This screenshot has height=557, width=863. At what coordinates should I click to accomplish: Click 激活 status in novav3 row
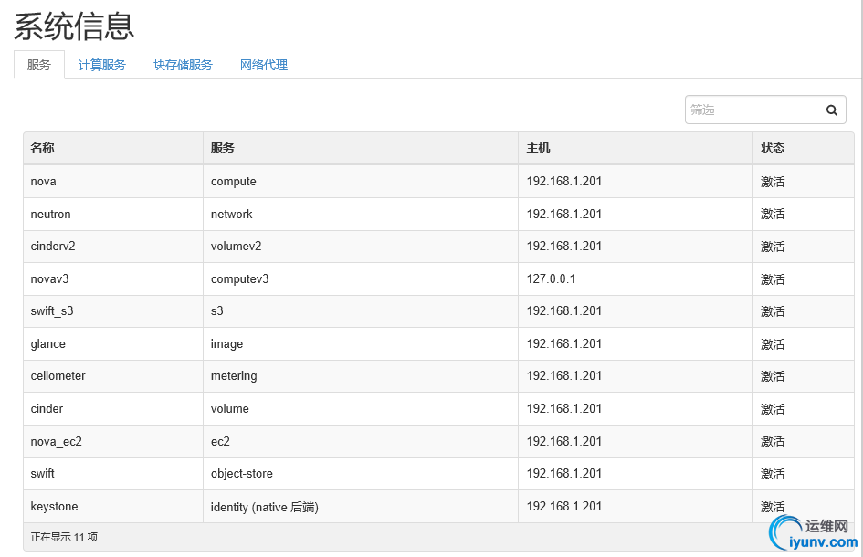coord(773,279)
